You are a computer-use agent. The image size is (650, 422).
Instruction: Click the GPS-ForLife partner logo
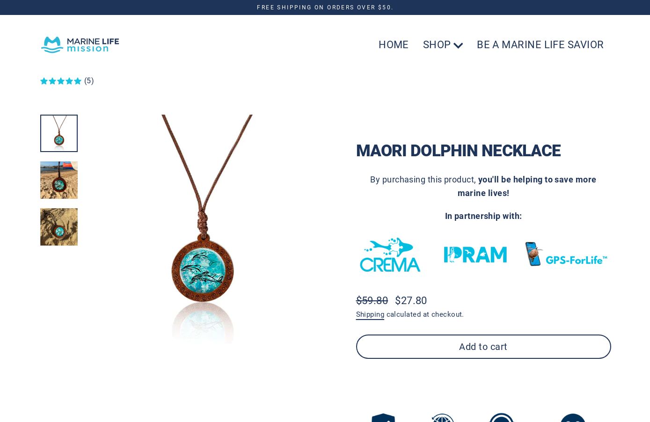click(566, 254)
